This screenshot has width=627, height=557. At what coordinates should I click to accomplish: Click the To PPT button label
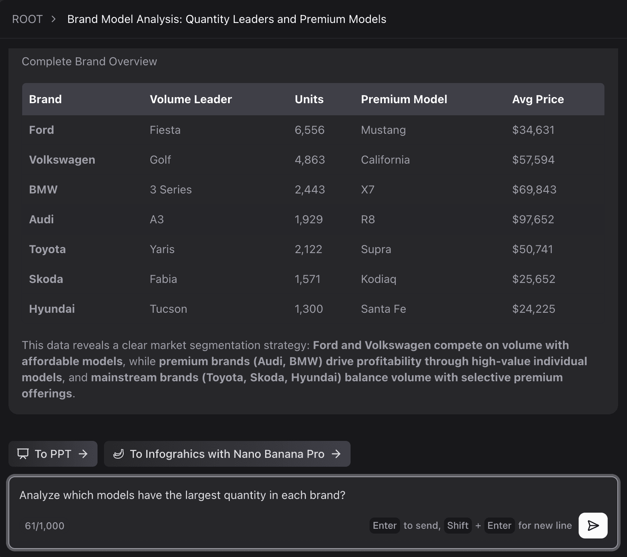pyautogui.click(x=53, y=454)
